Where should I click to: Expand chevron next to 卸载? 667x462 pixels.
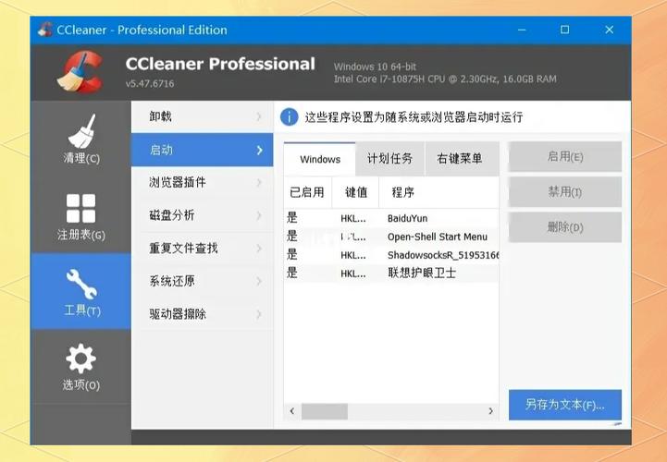259,116
